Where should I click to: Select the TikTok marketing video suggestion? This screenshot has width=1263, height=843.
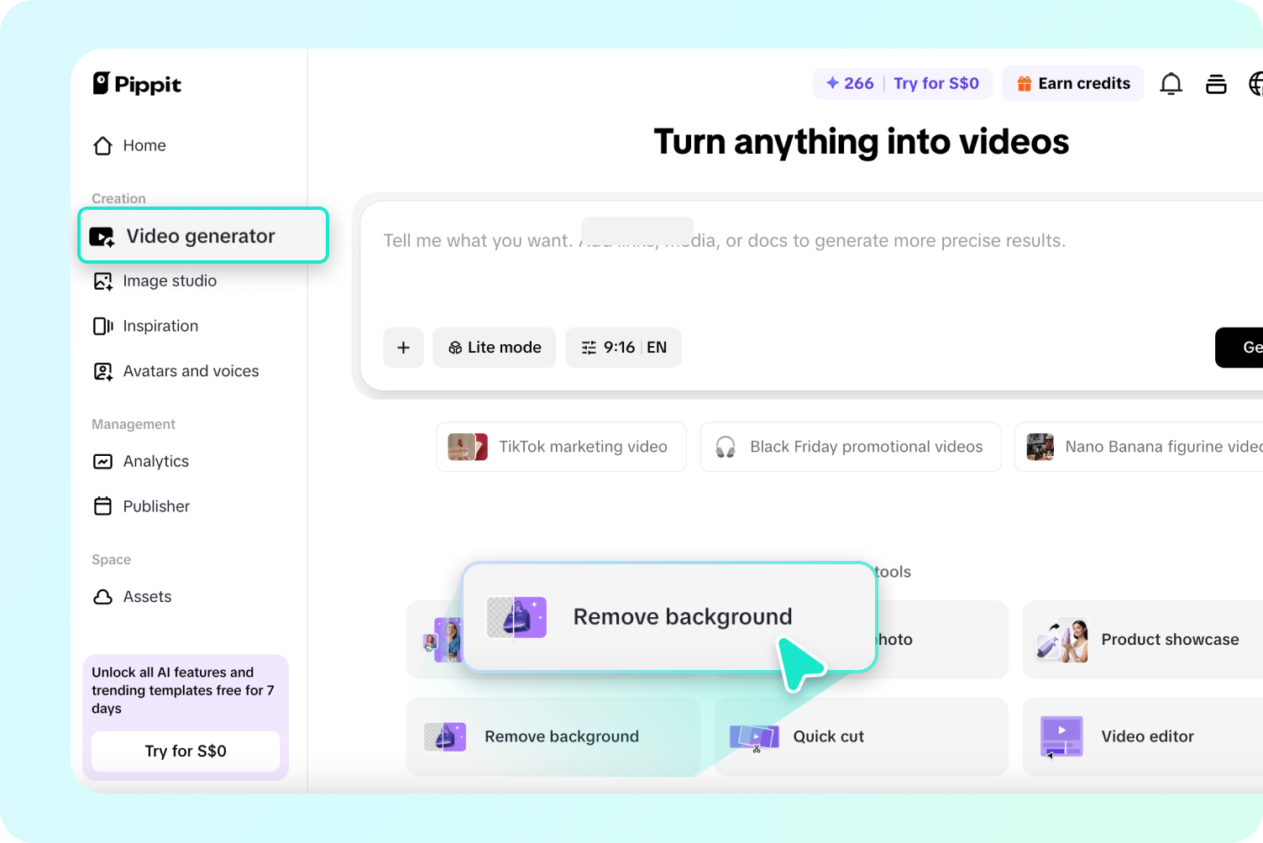tap(560, 446)
